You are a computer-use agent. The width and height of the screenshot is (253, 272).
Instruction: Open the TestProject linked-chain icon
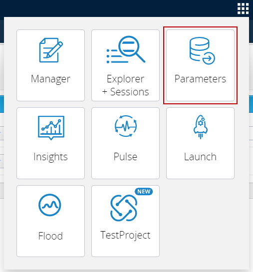click(x=124, y=208)
